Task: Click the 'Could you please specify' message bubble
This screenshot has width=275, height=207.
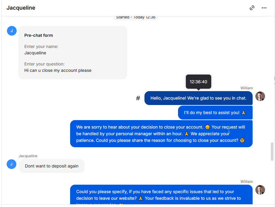Action: tap(161, 195)
